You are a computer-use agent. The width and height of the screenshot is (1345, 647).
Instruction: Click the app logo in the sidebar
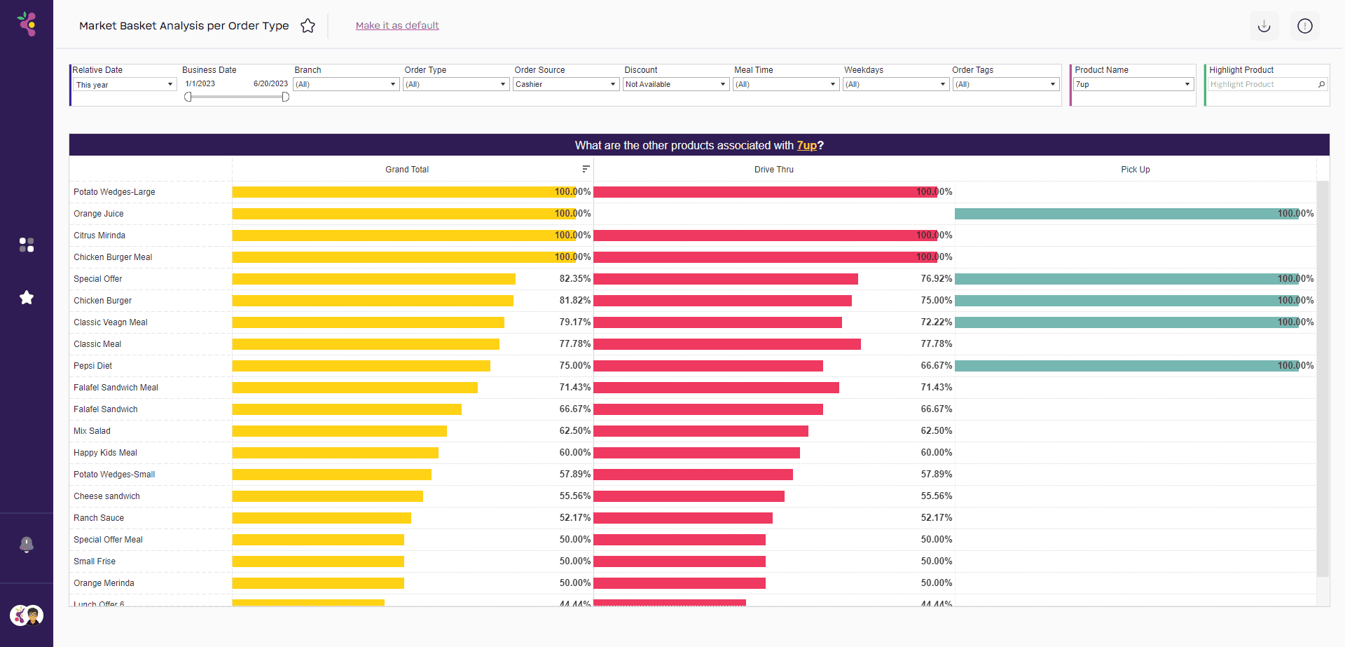(x=27, y=24)
